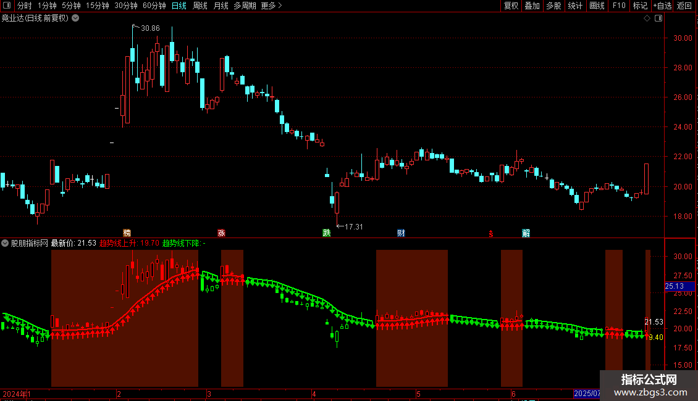Viewport: 698px width, 401px height.
Task: Click the 2024年1 date axis label
Action: [17, 394]
